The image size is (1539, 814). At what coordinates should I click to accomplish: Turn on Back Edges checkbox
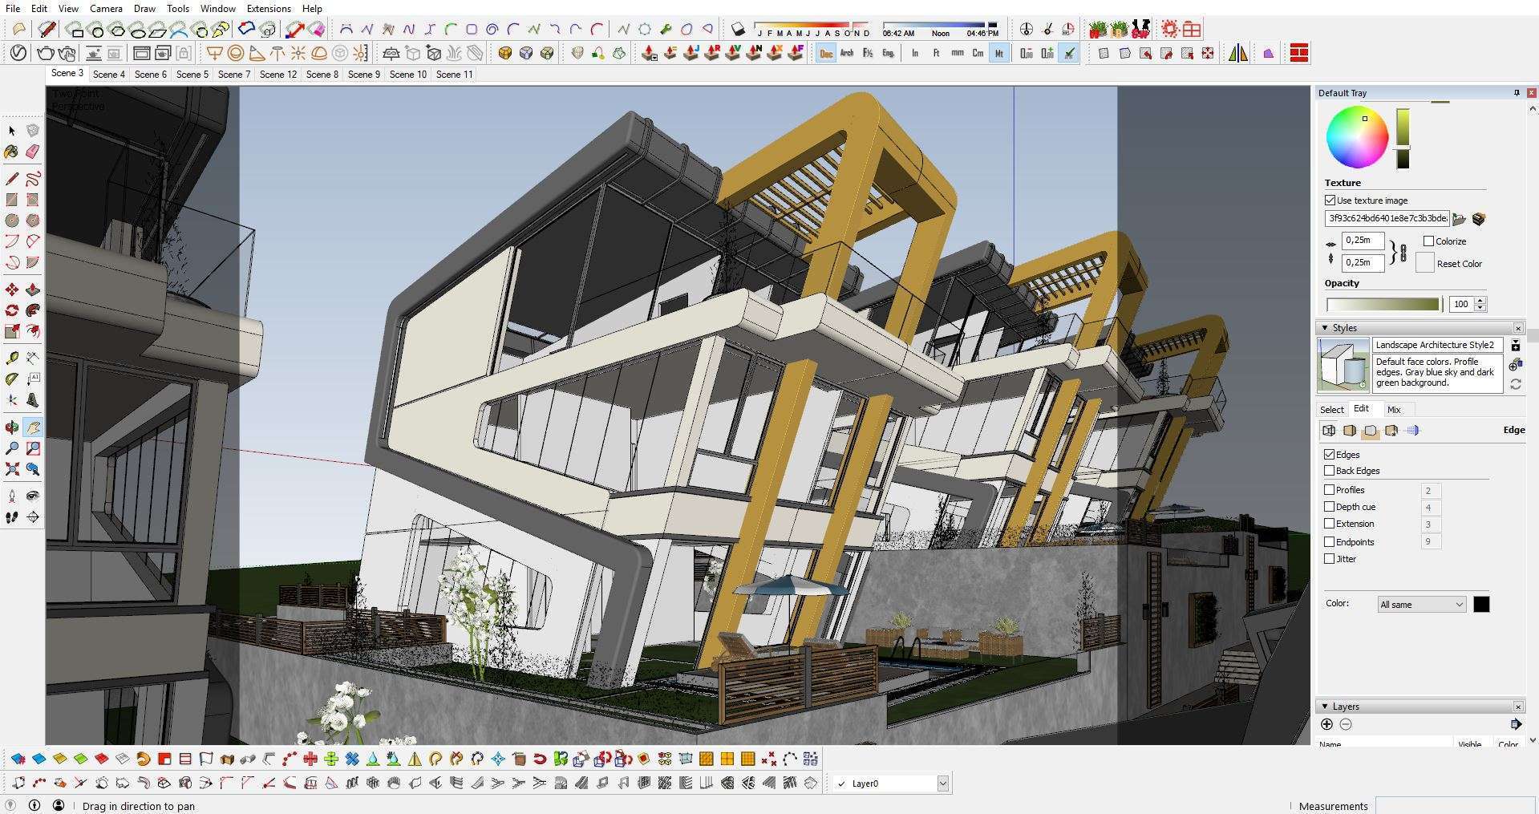point(1329,471)
